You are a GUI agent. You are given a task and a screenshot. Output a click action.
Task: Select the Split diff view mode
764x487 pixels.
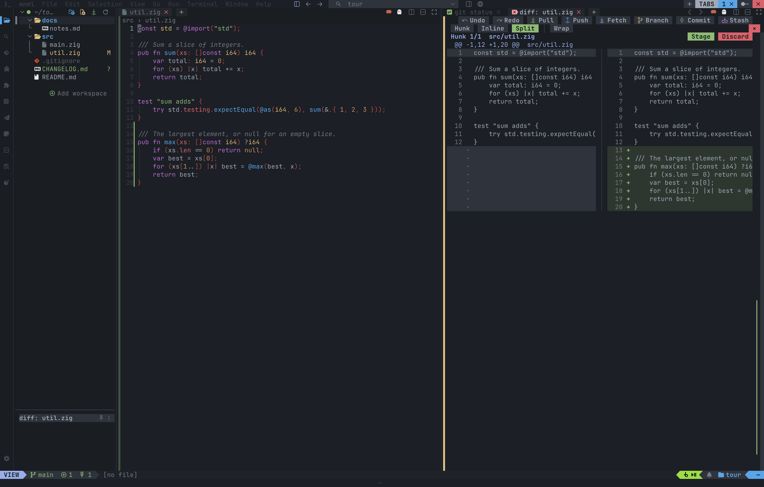(525, 28)
